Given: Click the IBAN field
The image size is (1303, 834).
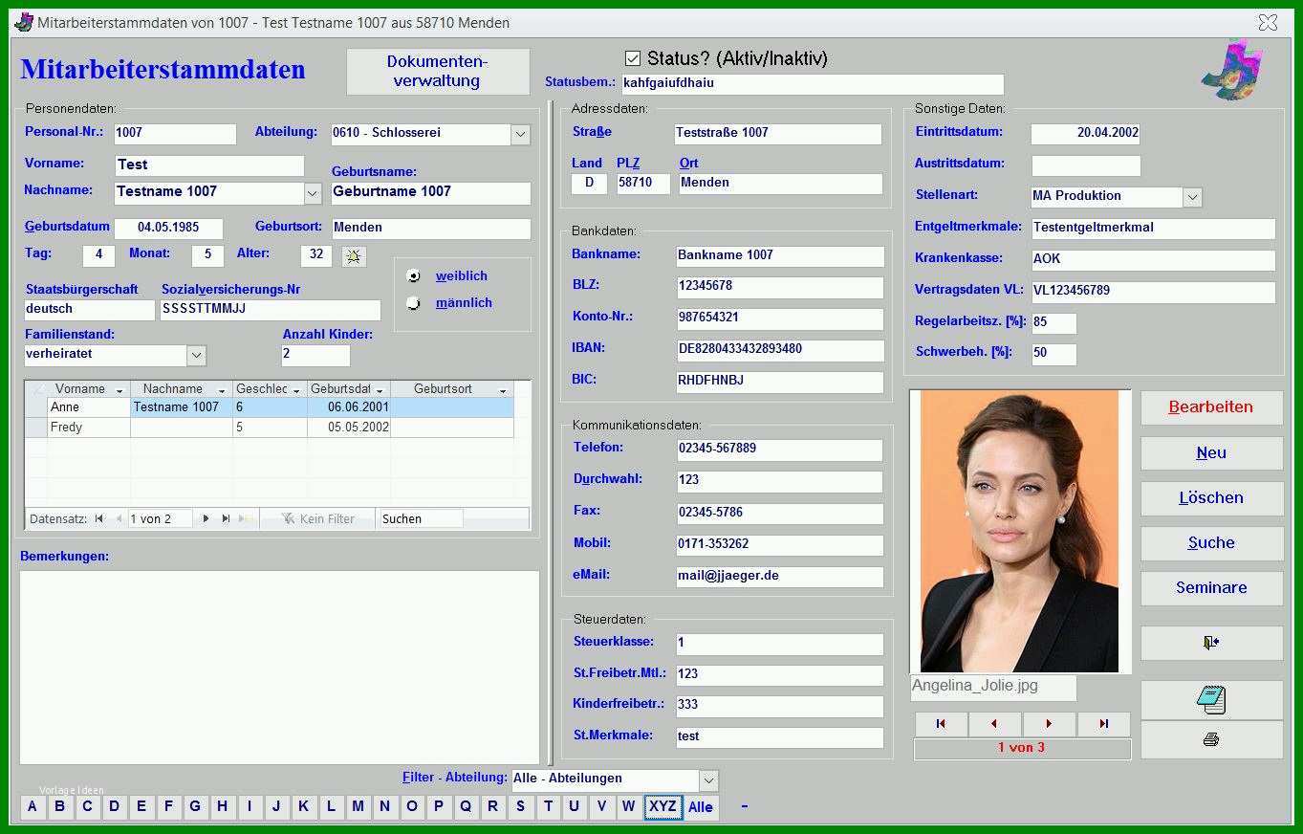Looking at the screenshot, I should coord(780,350).
